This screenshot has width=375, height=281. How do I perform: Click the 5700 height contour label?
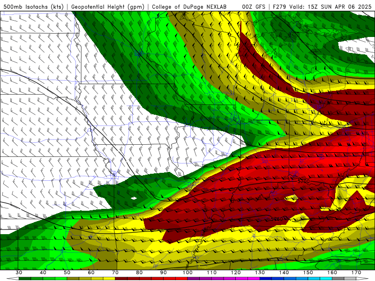(x=303, y=181)
